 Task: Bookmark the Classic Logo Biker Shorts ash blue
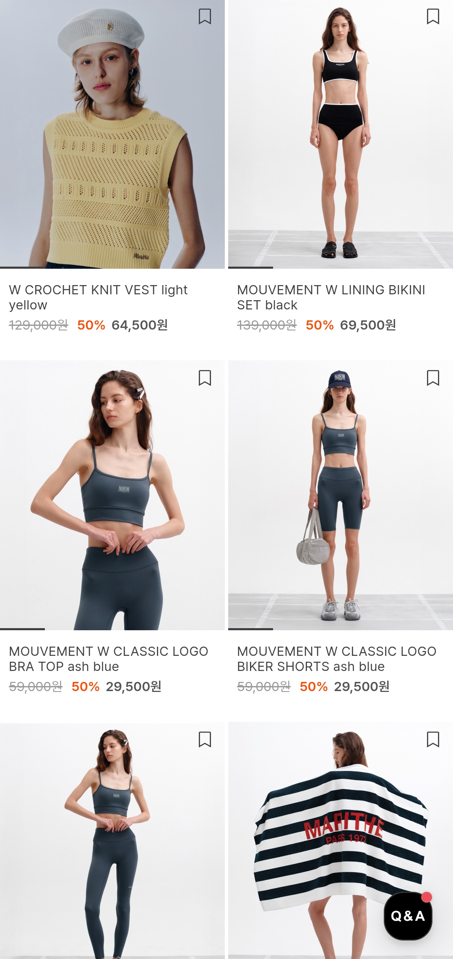coord(433,378)
